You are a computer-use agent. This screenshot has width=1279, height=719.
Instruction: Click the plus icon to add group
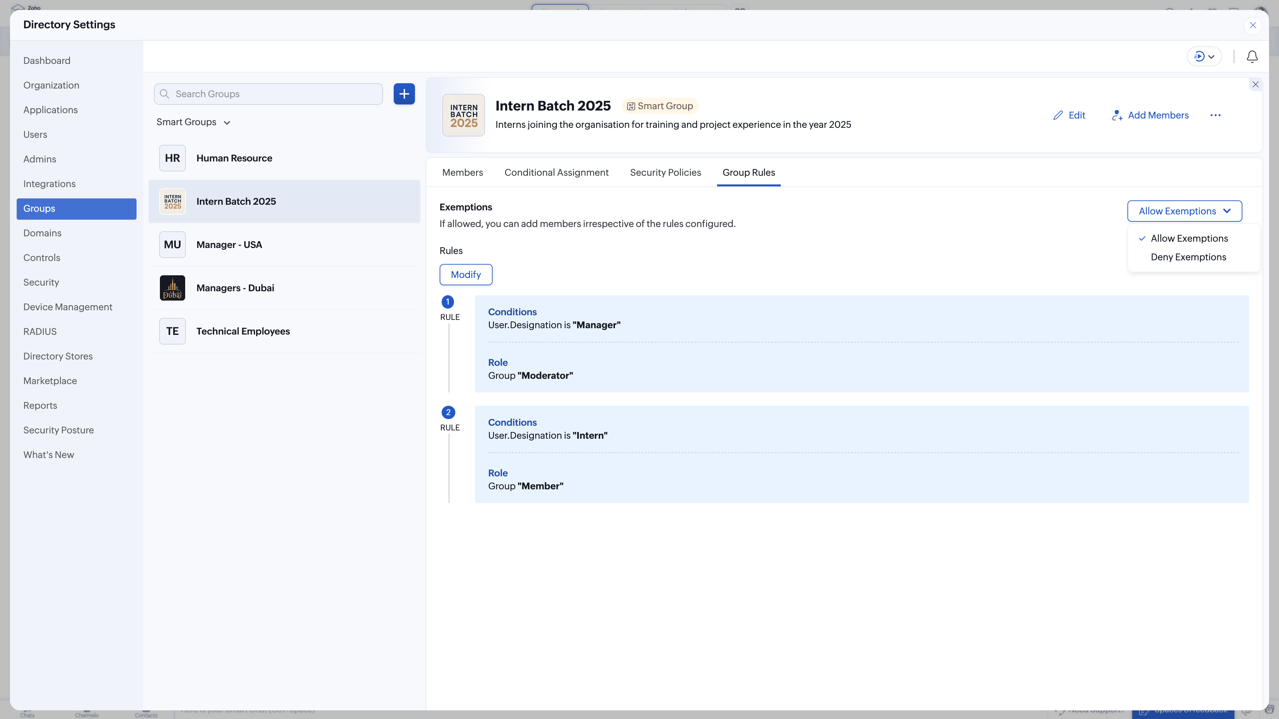pyautogui.click(x=404, y=94)
